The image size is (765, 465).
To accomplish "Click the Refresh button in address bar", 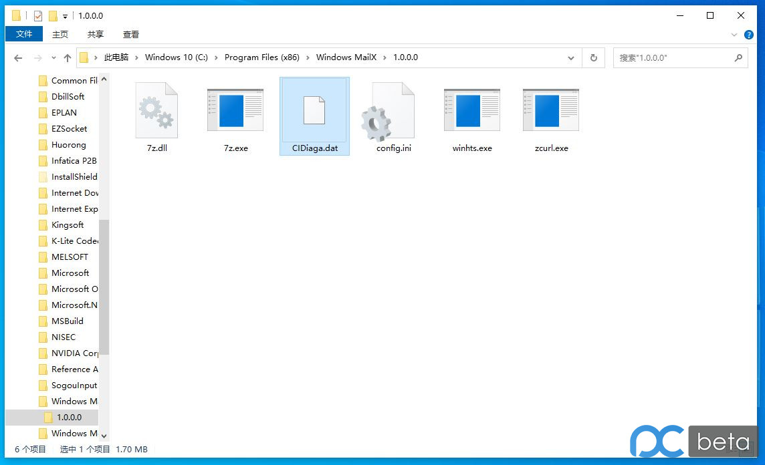I will [x=593, y=58].
